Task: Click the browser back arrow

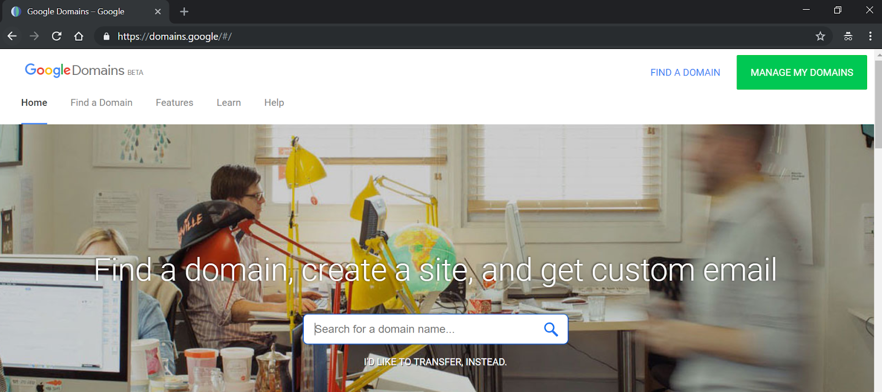Action: [12, 36]
